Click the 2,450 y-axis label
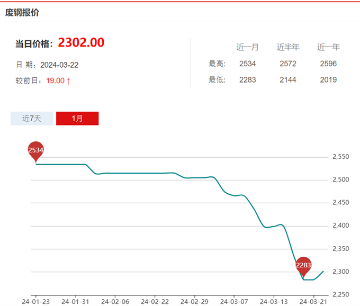This screenshot has width=360, height=306. (x=341, y=202)
